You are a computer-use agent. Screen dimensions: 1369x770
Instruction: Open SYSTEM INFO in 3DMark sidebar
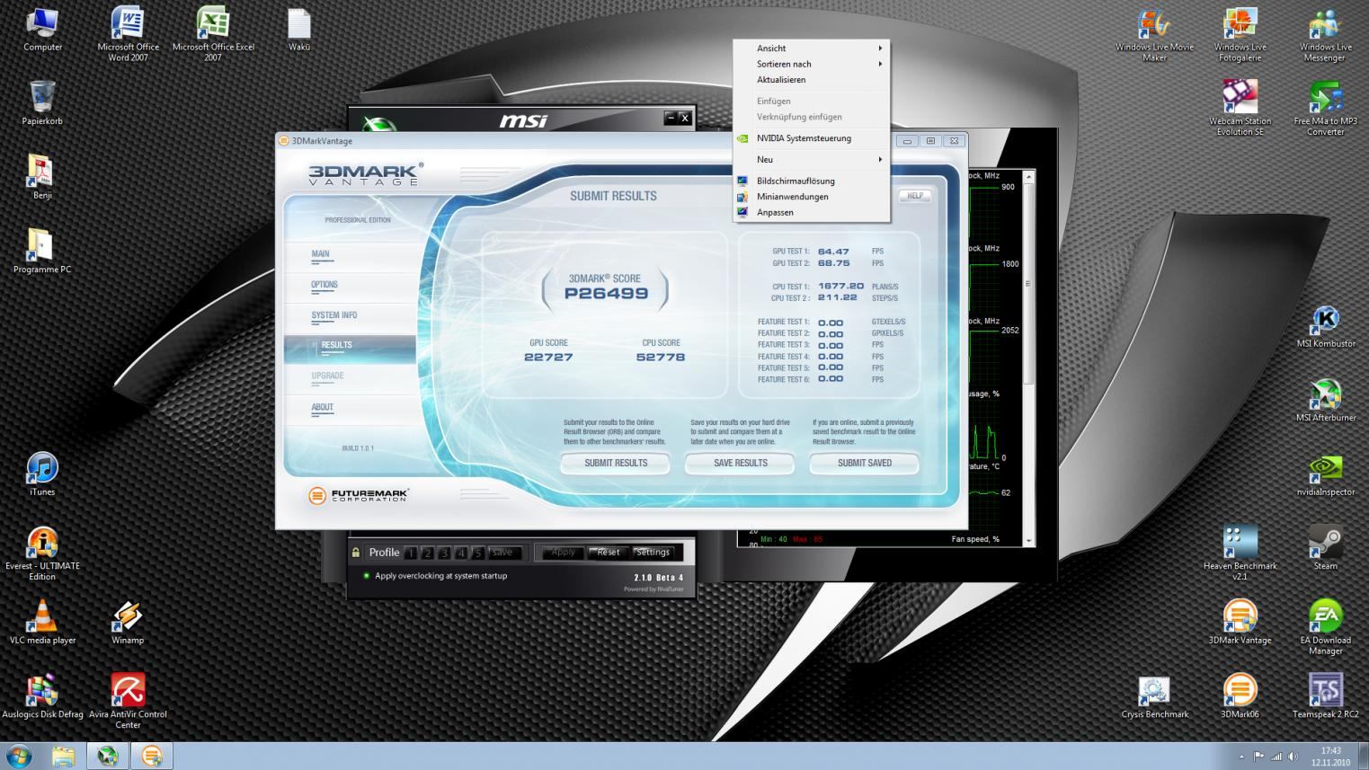[334, 315]
